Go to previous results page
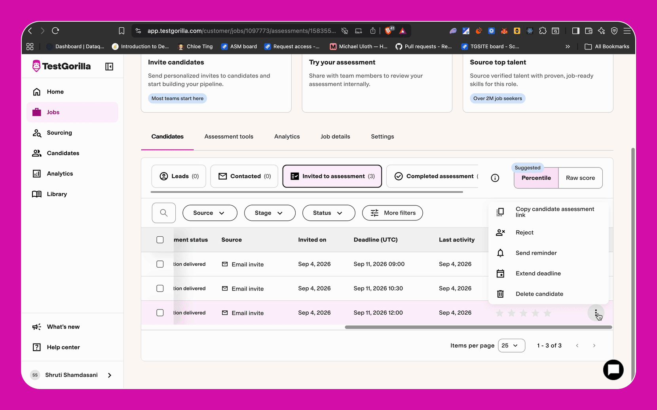This screenshot has width=657, height=410. pyautogui.click(x=577, y=345)
